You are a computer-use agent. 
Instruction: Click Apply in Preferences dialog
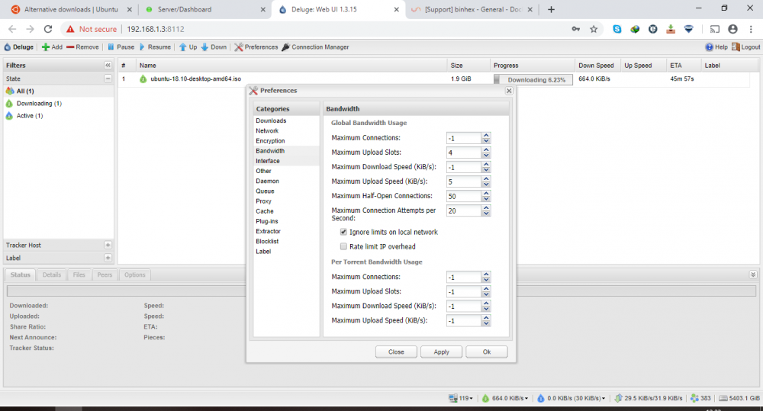pos(441,352)
